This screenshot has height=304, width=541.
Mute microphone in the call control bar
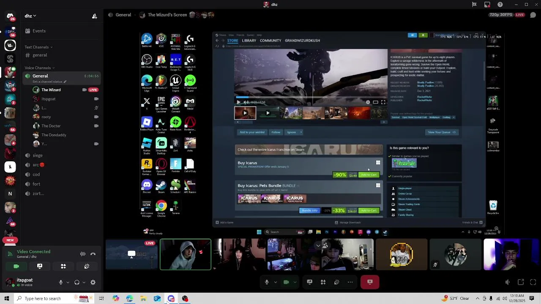267,282
